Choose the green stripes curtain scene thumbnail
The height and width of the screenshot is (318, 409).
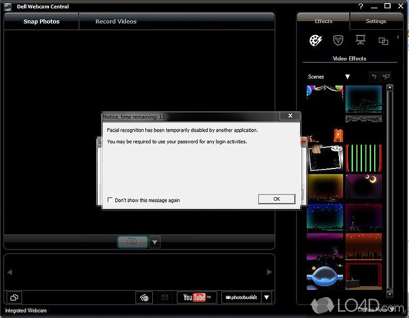(363, 158)
